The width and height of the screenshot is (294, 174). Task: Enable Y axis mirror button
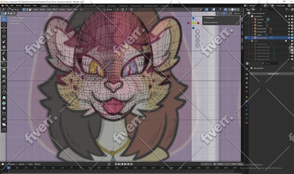224,14
